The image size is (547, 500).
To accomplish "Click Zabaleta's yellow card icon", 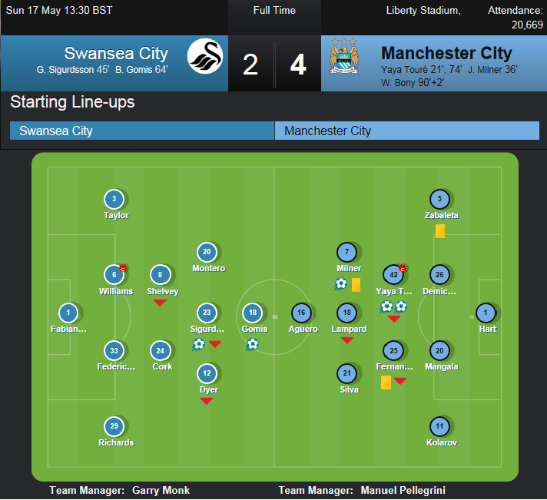I will (440, 231).
